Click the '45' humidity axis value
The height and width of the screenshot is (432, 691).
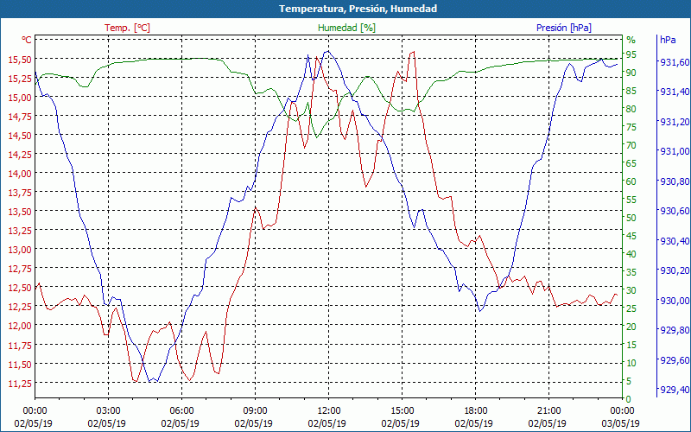(631, 236)
